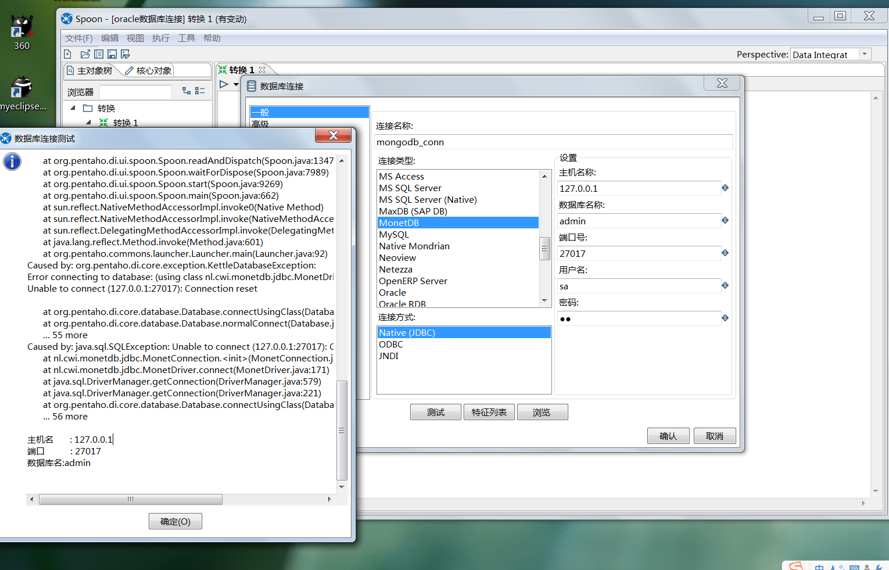Open the 视图 menu
This screenshot has width=889, height=570.
(135, 38)
